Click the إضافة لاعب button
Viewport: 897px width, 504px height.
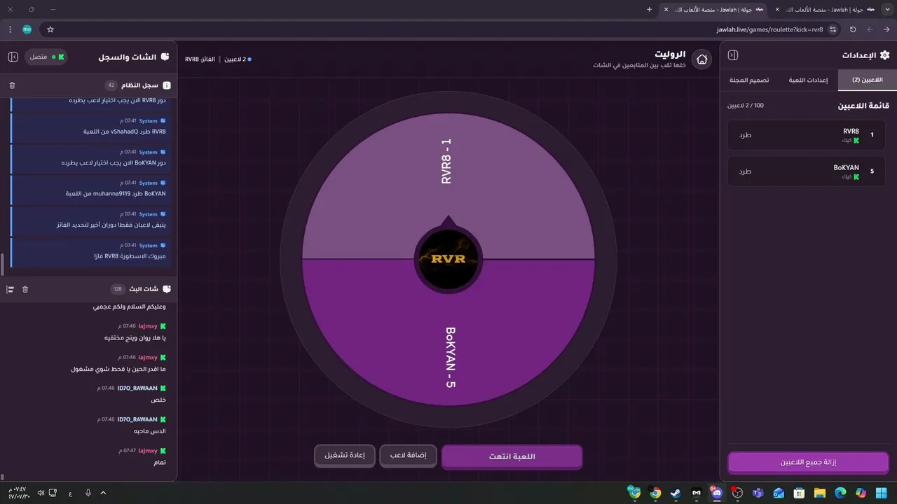409,456
